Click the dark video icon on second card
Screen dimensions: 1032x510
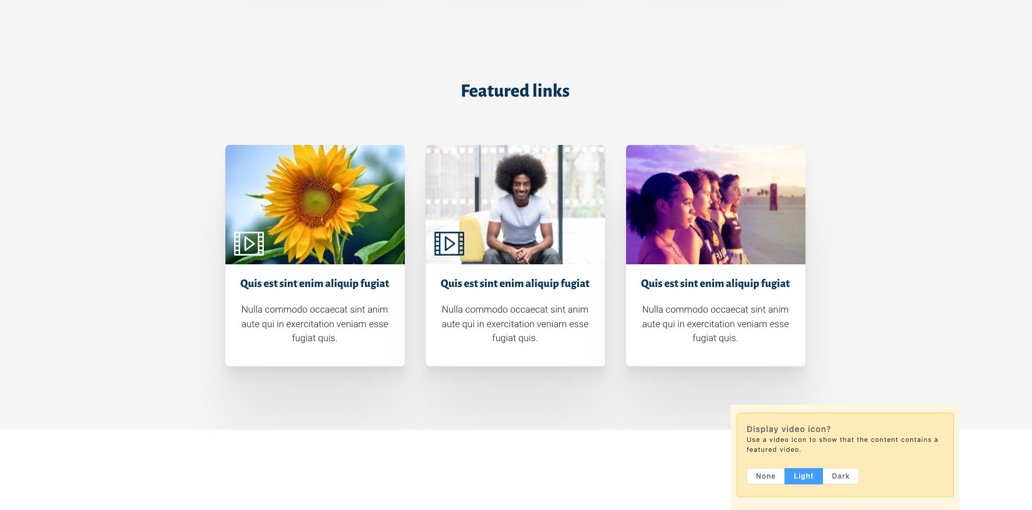pyautogui.click(x=449, y=244)
